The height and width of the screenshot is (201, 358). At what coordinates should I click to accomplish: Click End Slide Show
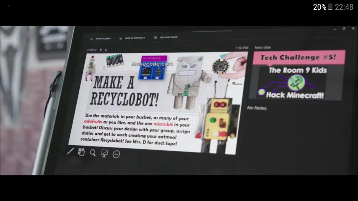(166, 38)
